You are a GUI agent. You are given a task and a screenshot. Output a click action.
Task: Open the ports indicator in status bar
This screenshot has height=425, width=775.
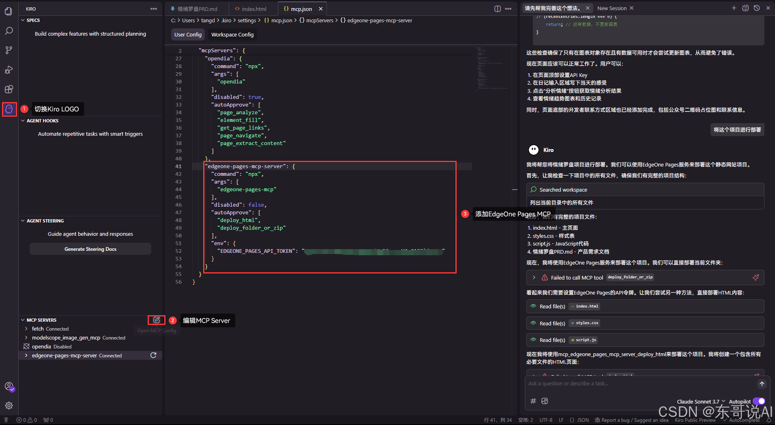point(48,420)
